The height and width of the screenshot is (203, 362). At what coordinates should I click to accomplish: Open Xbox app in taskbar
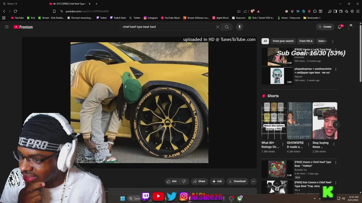[x=240, y=198]
